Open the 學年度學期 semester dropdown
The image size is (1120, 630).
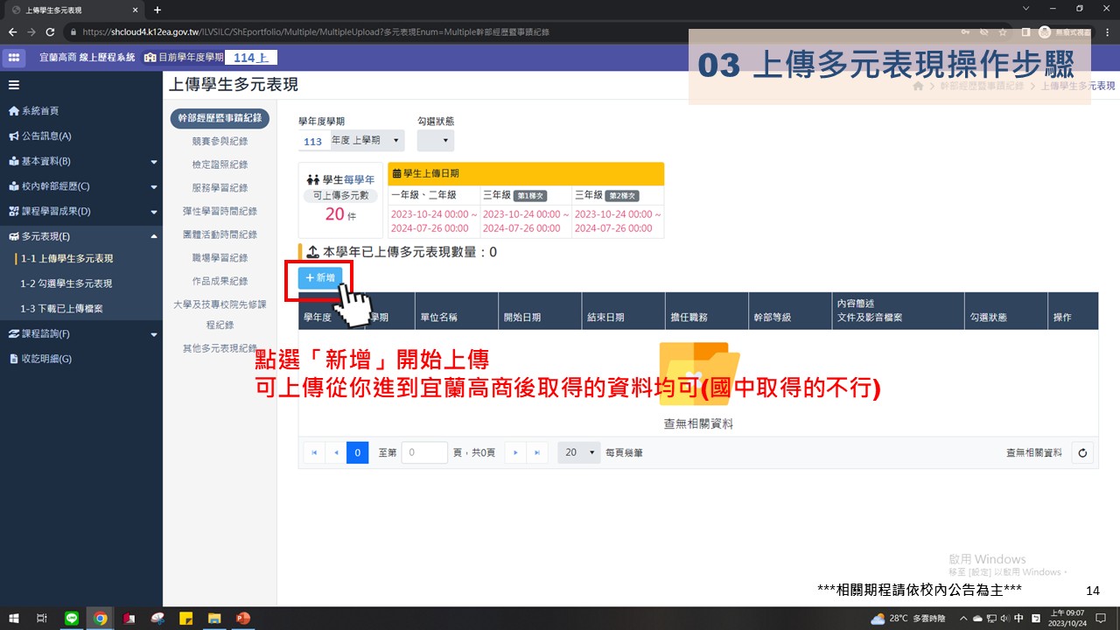point(351,140)
